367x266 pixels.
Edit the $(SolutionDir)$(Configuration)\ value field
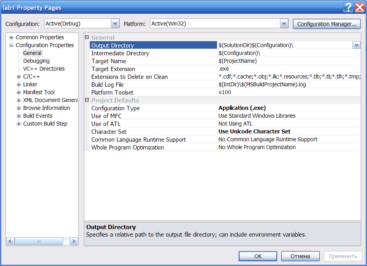point(285,45)
